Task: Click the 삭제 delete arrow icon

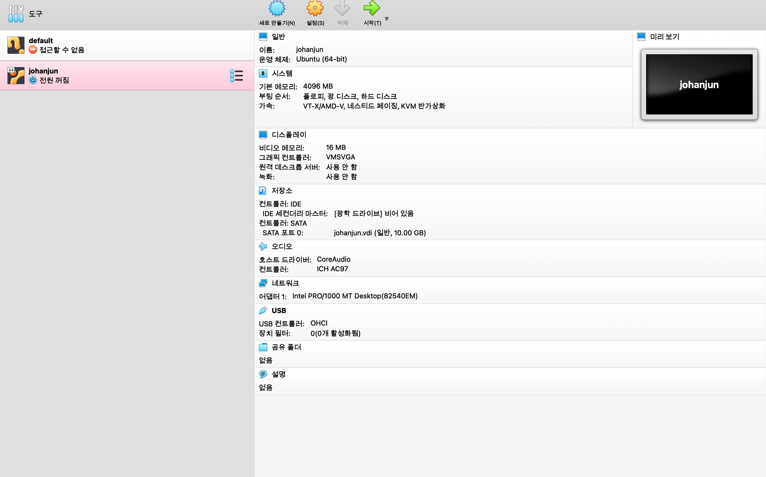Action: click(x=342, y=9)
